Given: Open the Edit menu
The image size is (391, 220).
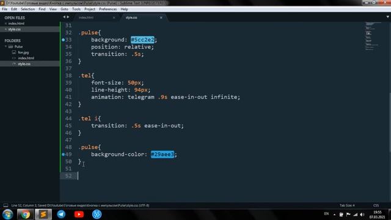Looking at the screenshot, I should [14, 9].
